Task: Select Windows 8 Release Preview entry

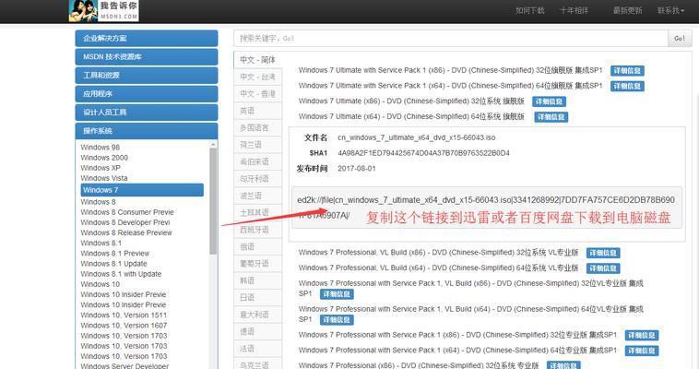Action: (126, 232)
